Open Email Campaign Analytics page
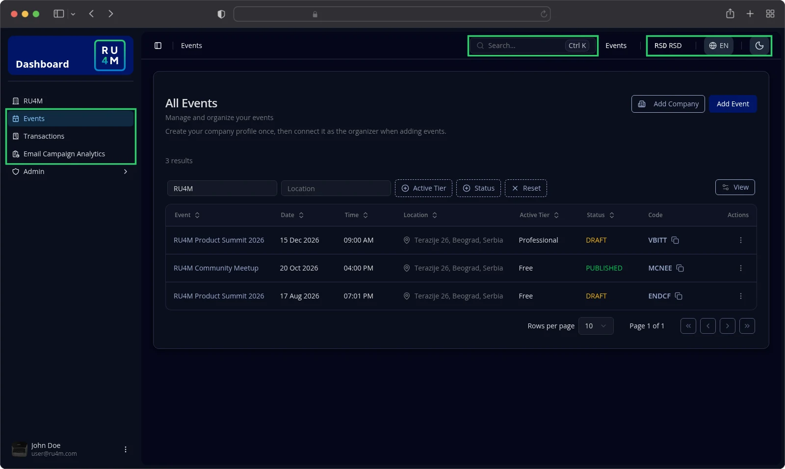Image resolution: width=785 pixels, height=469 pixels. pyautogui.click(x=71, y=154)
